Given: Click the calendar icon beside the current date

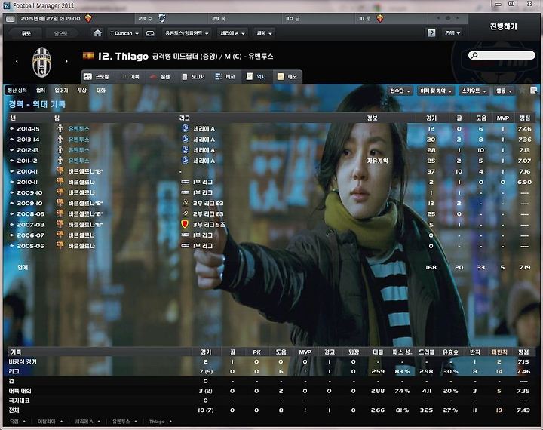Looking at the screenshot, I should pos(11,19).
